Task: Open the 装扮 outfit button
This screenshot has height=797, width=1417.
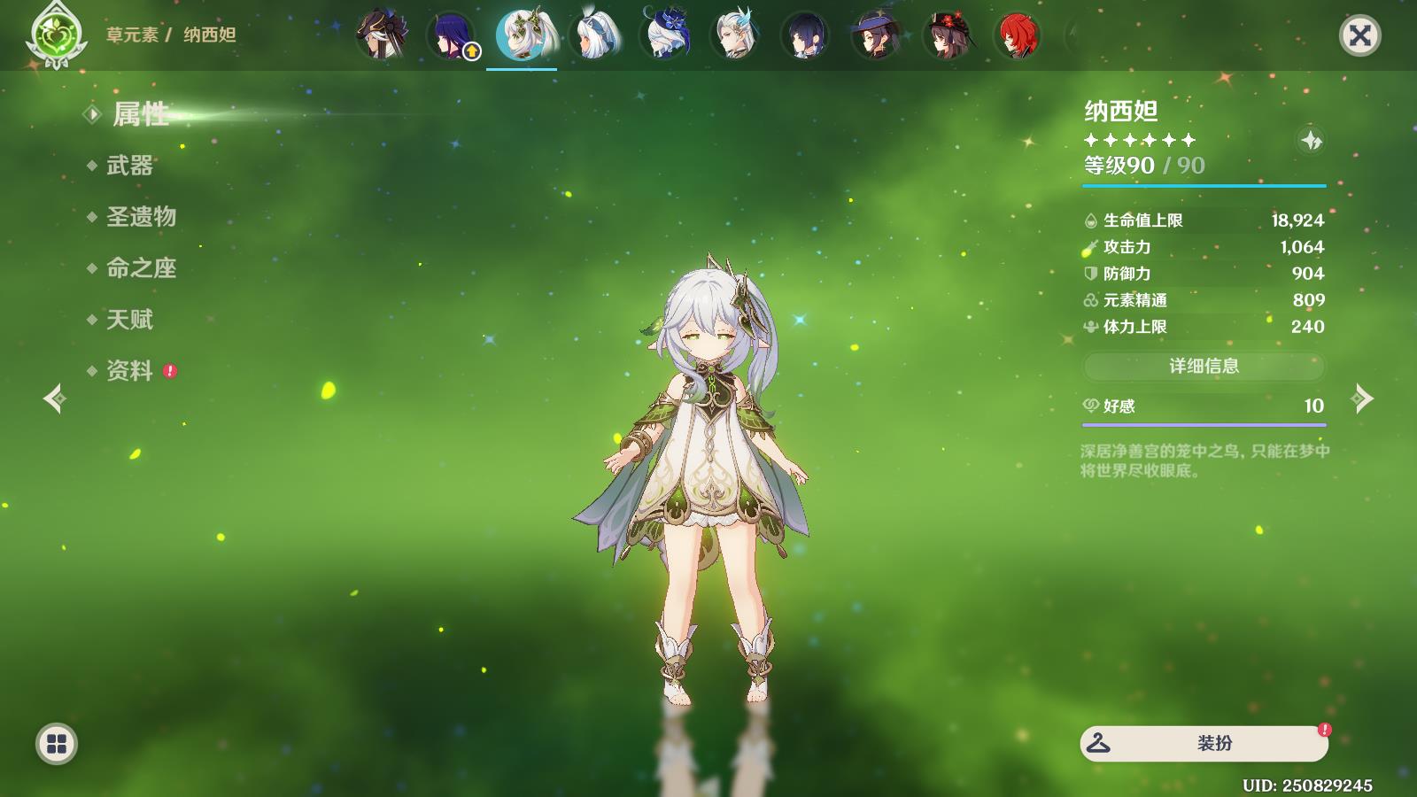Action: pos(1204,743)
